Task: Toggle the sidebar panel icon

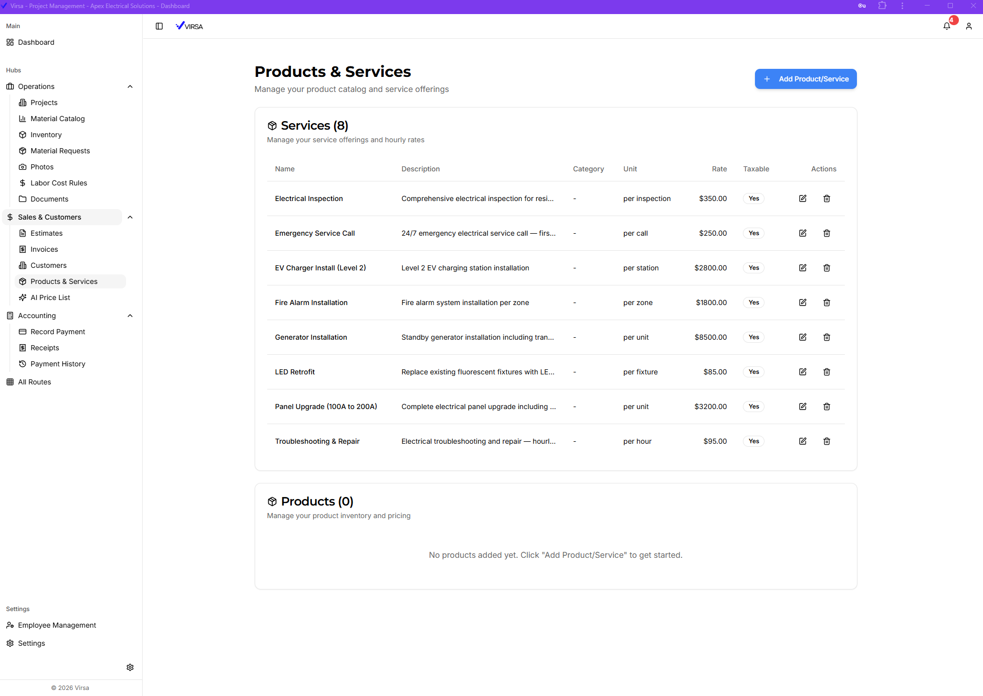Action: [x=159, y=26]
